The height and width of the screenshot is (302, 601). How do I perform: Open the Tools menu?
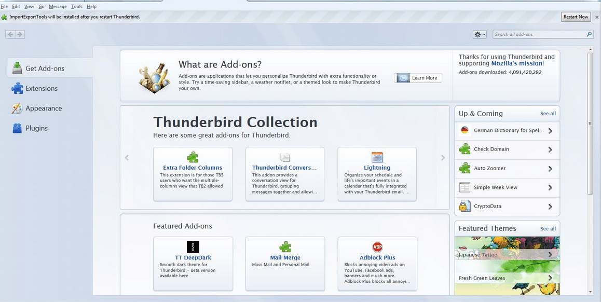(x=77, y=7)
